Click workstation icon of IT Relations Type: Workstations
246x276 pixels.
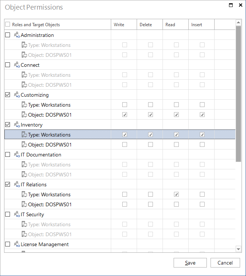pos(24,194)
